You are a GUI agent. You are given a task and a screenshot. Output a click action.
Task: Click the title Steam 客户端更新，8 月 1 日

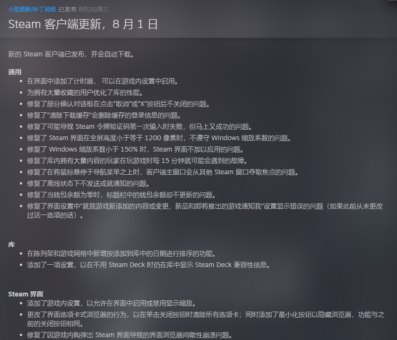(83, 24)
